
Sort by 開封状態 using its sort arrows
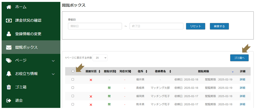click(x=100, y=71)
